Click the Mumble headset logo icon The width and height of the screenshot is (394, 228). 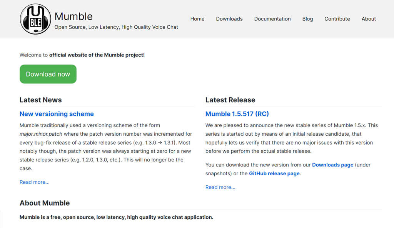coord(35,19)
